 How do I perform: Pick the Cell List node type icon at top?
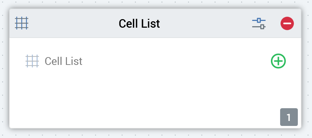[x=22, y=23]
